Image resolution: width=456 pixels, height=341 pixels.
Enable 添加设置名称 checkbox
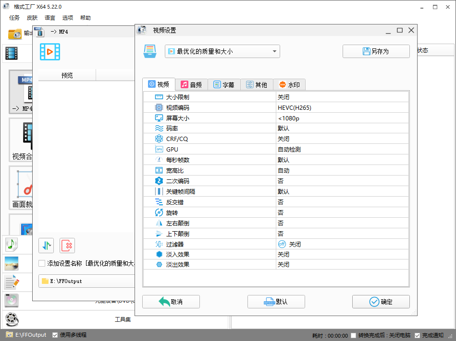pos(42,263)
